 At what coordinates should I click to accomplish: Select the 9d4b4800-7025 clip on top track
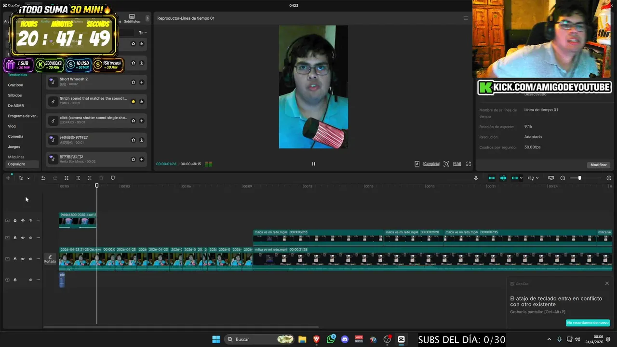(x=78, y=220)
